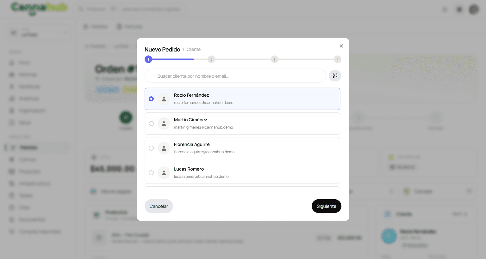Click the Cancelar button
This screenshot has height=259, width=486.
tap(159, 206)
